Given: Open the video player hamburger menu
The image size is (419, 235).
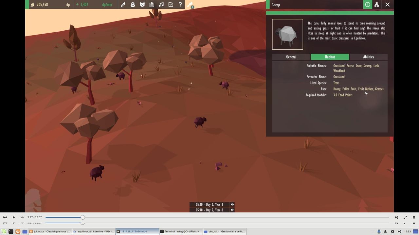Looking at the screenshot, I should (414, 217).
